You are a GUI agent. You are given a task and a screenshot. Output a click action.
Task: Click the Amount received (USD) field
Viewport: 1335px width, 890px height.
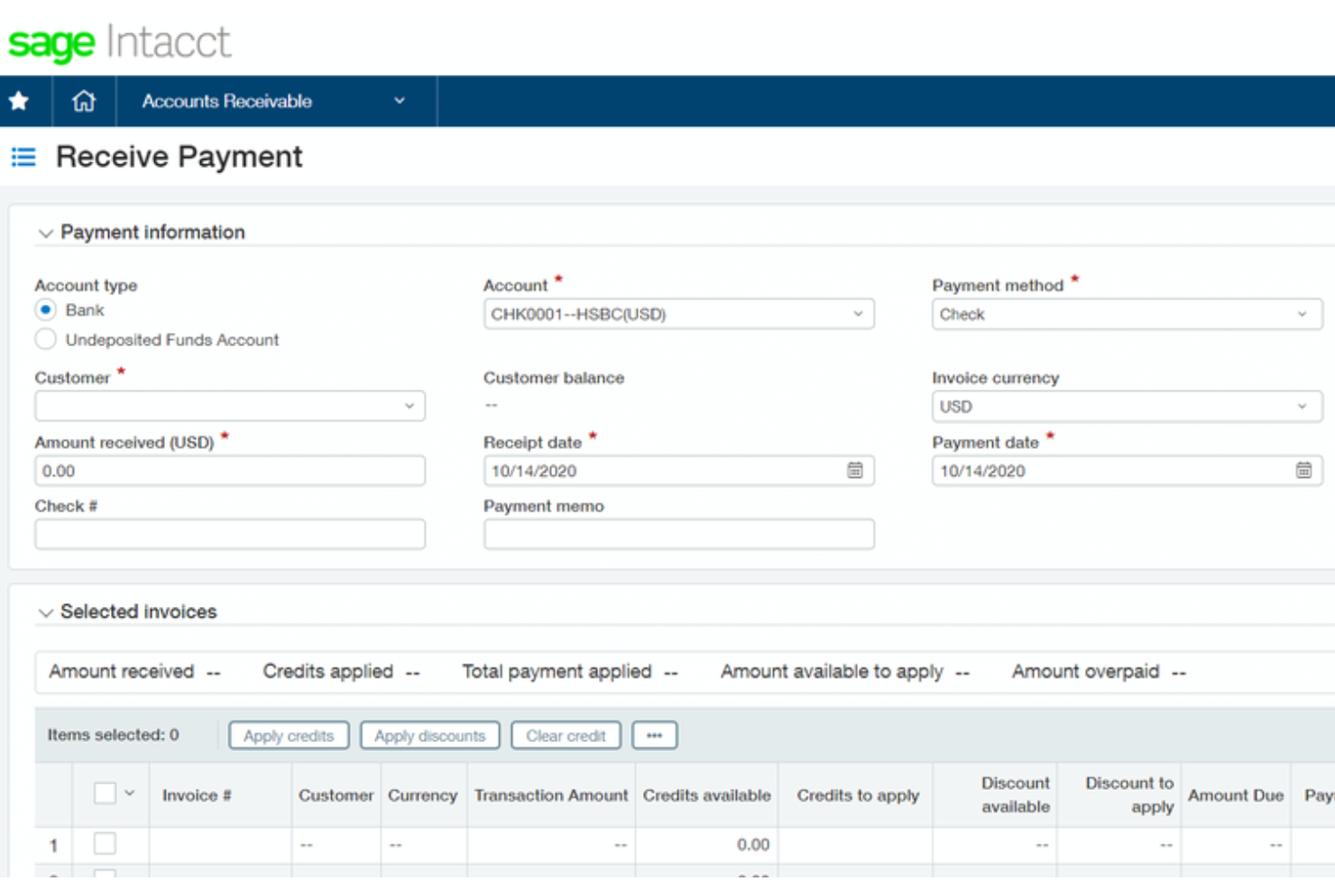point(230,471)
